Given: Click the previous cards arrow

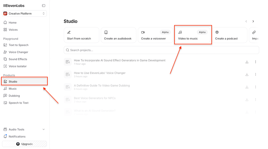Looking at the screenshot, I should coord(246,21).
